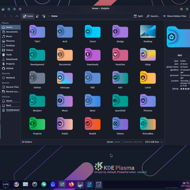Viewport: 190px width, 190px height.
Task: Switch to Compact view mode
Action: click(38, 16)
